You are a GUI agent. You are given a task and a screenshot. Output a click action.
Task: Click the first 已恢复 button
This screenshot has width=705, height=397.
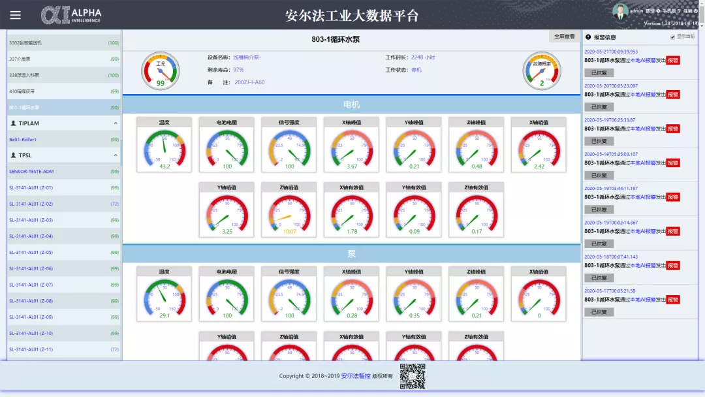[x=599, y=72]
